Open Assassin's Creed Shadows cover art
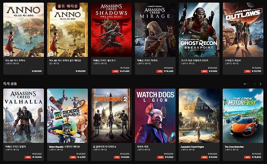The width and height of the screenshot is (267, 164). point(111,30)
